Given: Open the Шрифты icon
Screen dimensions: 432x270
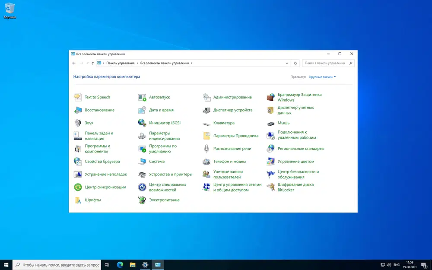Looking at the screenshot, I should tap(78, 200).
